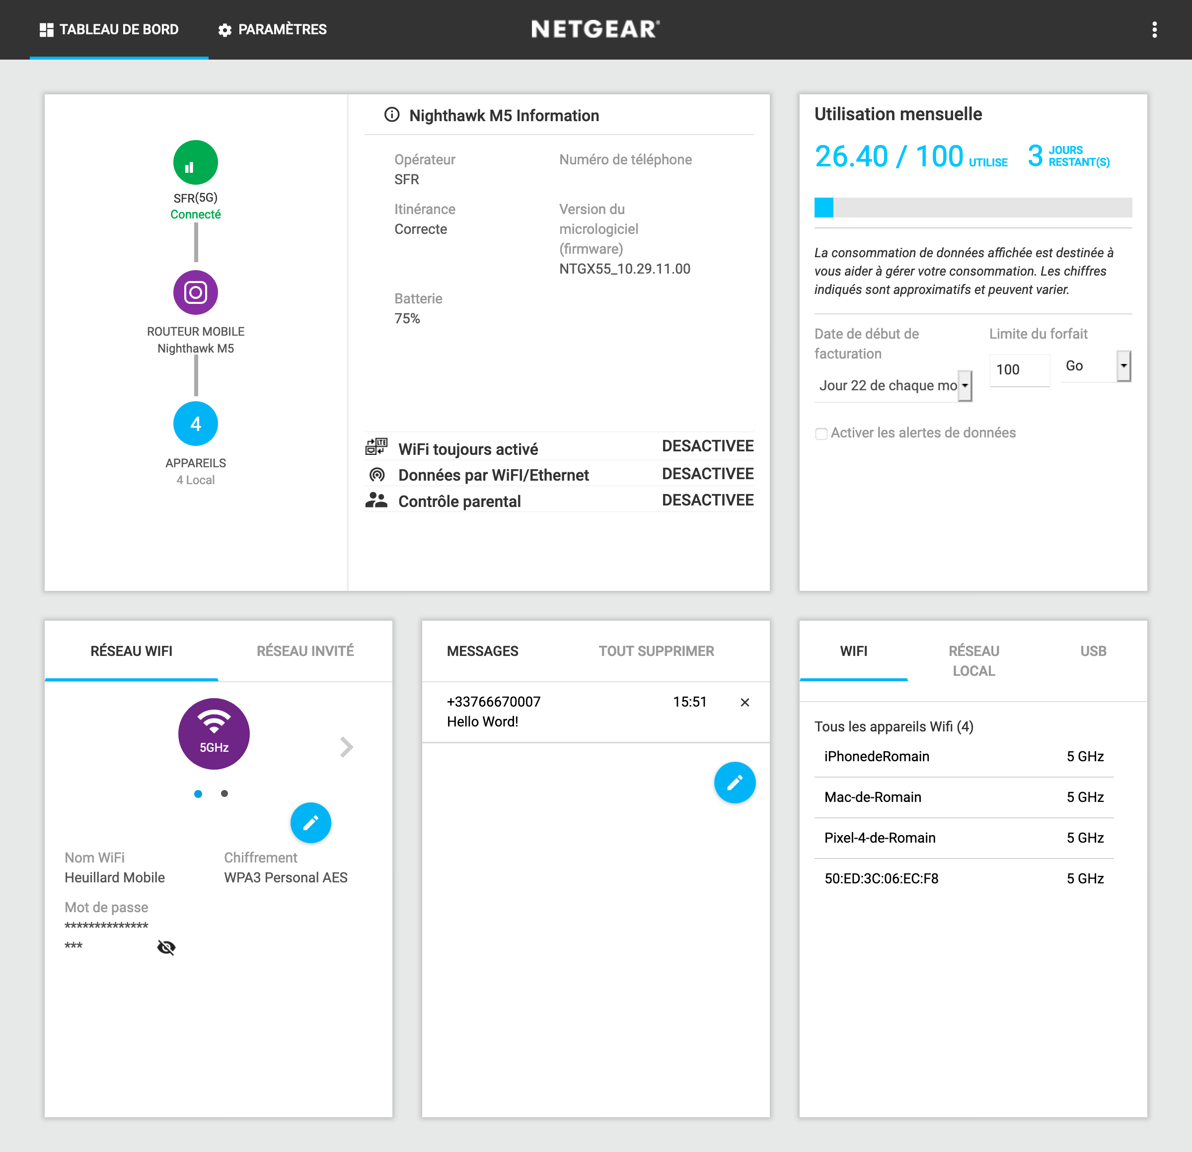
Task: Click the Connecté status text
Action: point(195,215)
